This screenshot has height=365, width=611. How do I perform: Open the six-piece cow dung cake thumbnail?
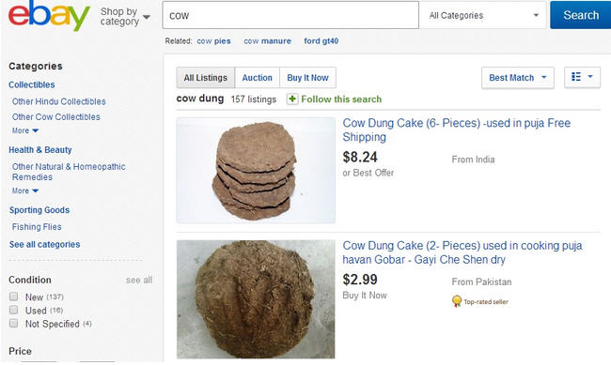(x=256, y=170)
